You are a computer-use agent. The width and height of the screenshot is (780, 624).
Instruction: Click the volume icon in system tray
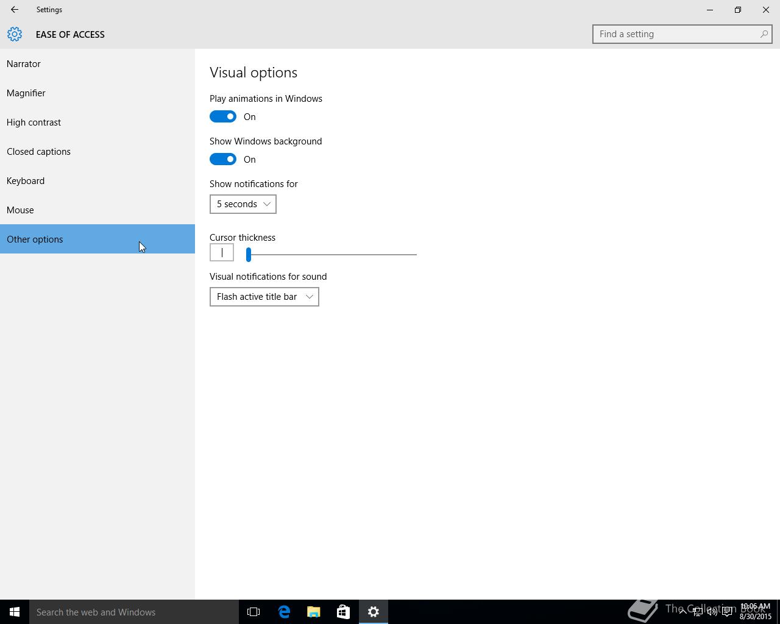point(712,612)
